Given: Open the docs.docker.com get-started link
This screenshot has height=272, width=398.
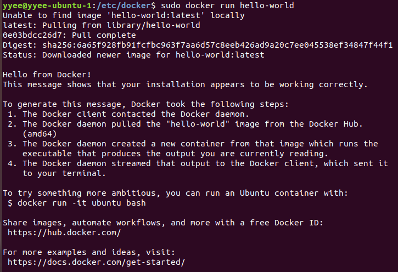Looking at the screenshot, I should coord(97,262).
